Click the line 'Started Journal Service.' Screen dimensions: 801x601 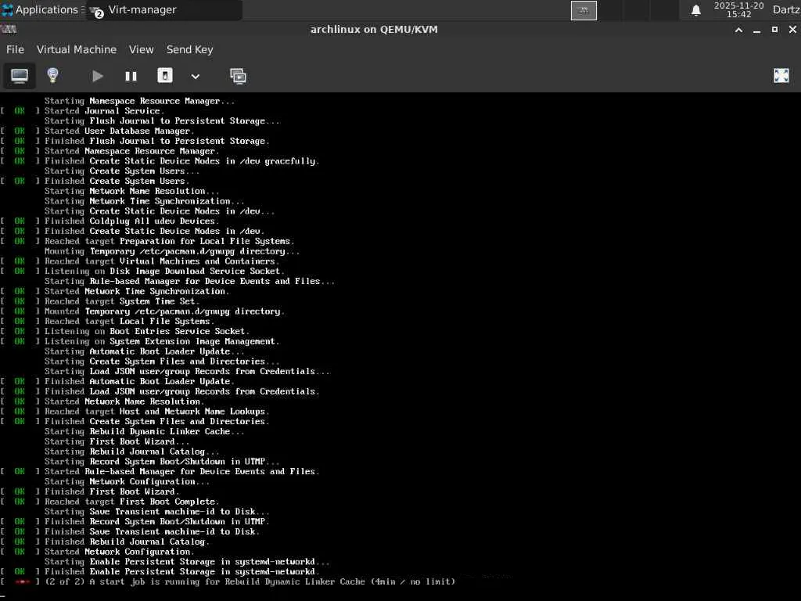coord(104,111)
